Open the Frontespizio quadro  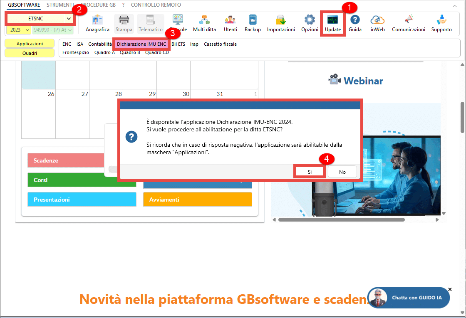tap(75, 52)
